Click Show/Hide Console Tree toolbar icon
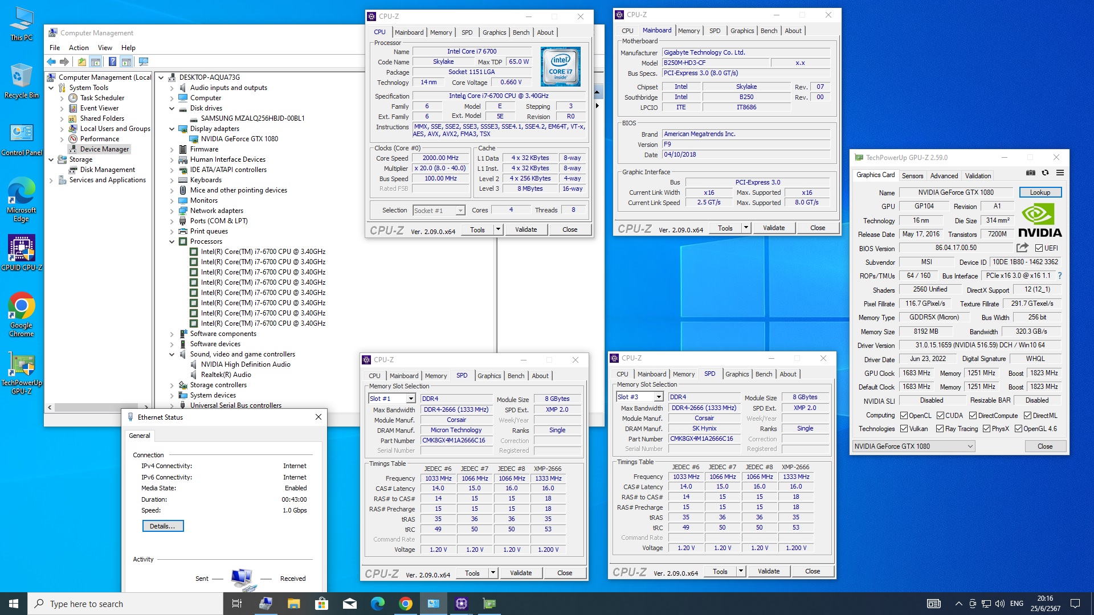Viewport: 1094px width, 615px height. coord(96,61)
